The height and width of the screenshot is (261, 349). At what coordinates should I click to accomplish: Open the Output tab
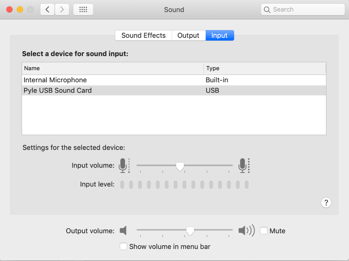coord(188,36)
